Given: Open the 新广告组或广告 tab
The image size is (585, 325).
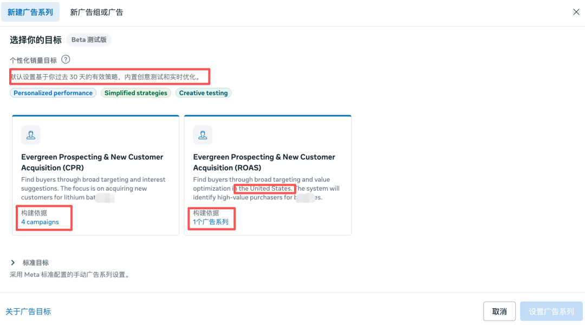Looking at the screenshot, I should tap(96, 12).
